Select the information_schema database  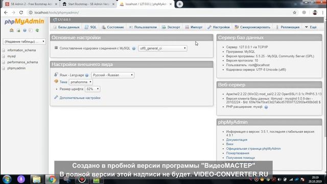(21, 50)
